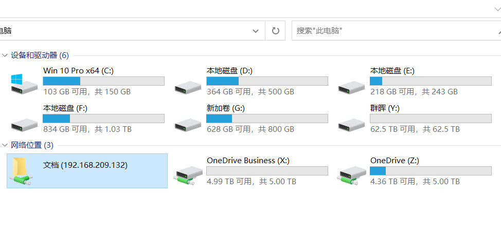501x235 pixels.
Task: Click the 网络位置 (3) group header
Action: [32, 145]
